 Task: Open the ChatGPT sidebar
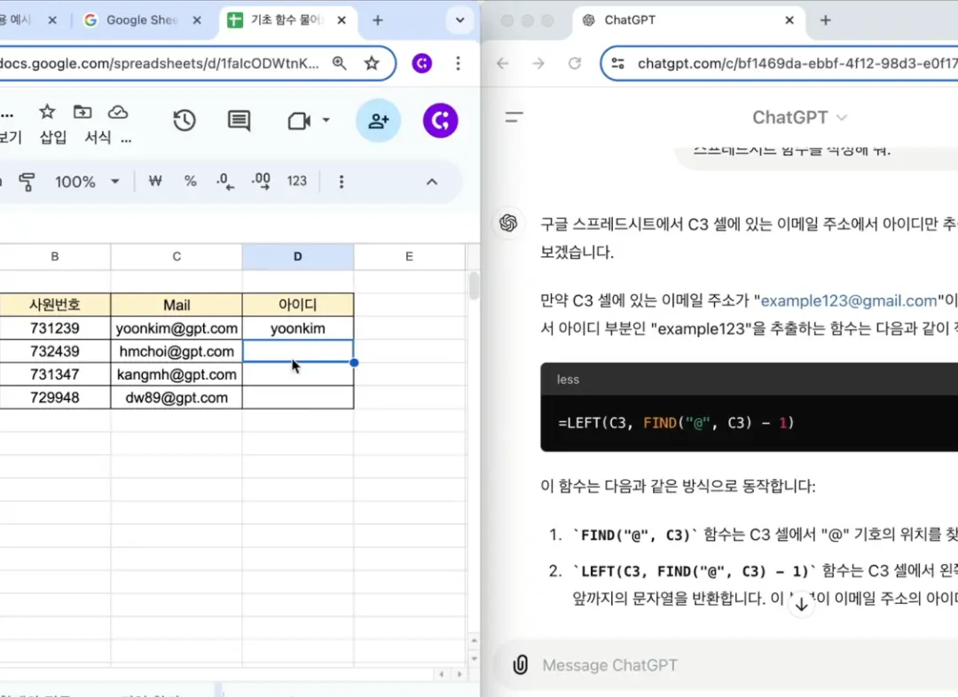[x=515, y=116]
